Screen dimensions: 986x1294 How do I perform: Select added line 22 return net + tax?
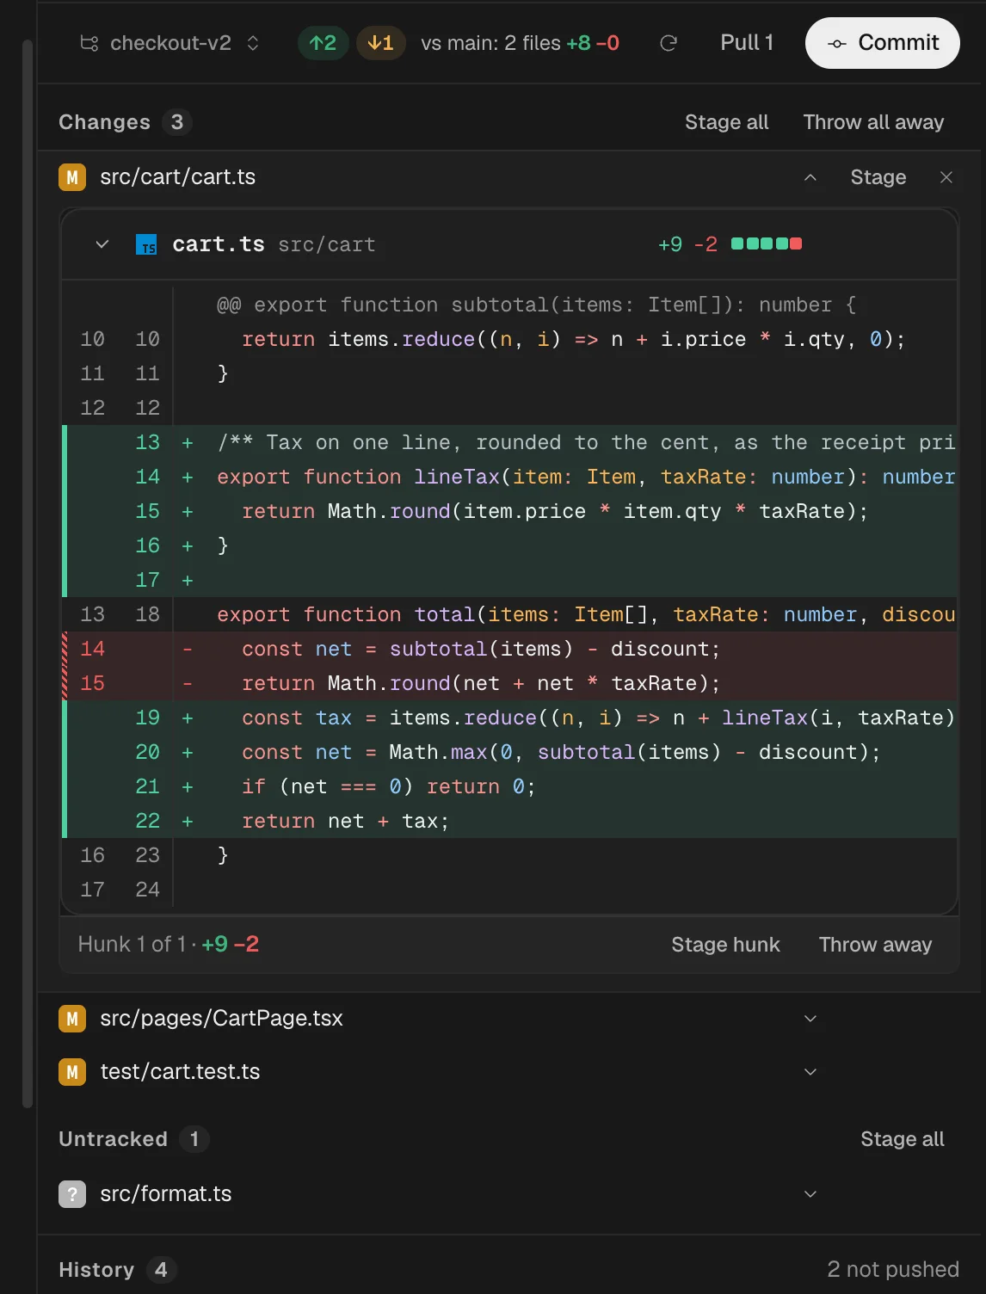(x=509, y=821)
